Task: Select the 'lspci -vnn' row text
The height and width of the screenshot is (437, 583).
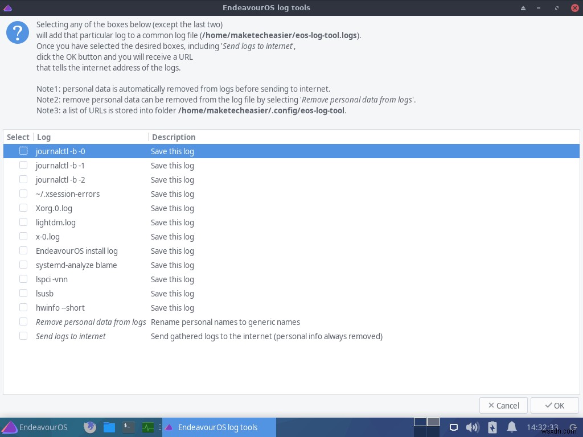Action: click(52, 279)
